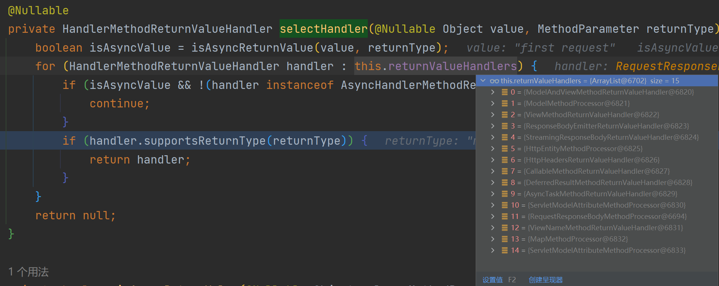This screenshot has width=719, height=286.
Task: Expand entry 7 CallableMethodReturnValueHandler
Action: coord(493,171)
